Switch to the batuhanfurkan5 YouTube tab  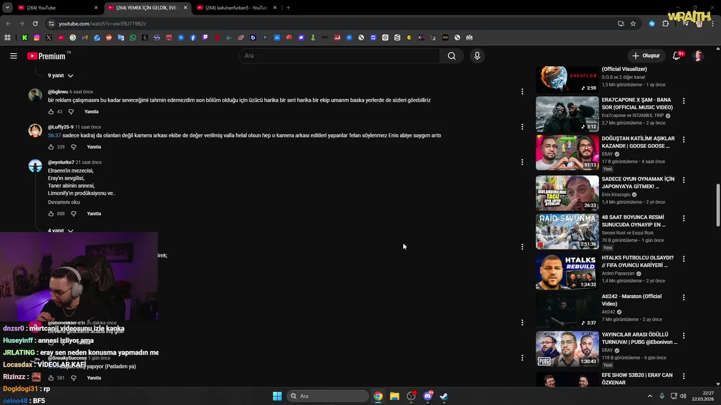tap(237, 8)
